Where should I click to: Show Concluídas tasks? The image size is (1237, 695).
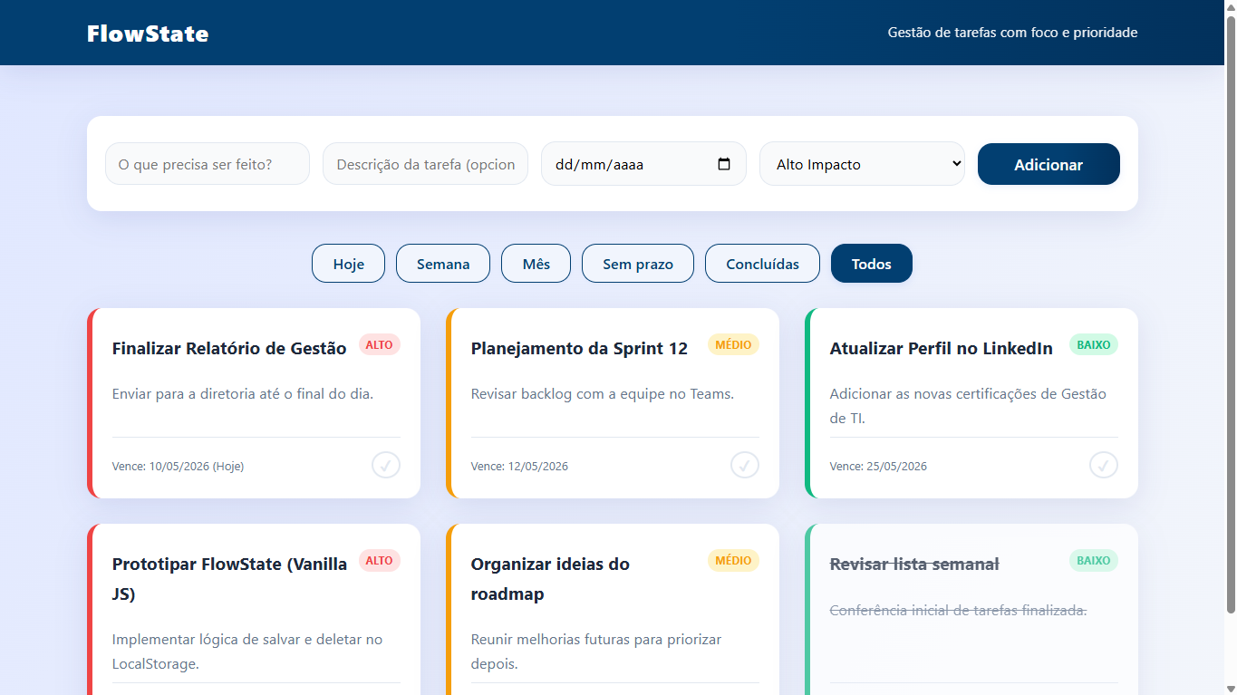pyautogui.click(x=762, y=264)
